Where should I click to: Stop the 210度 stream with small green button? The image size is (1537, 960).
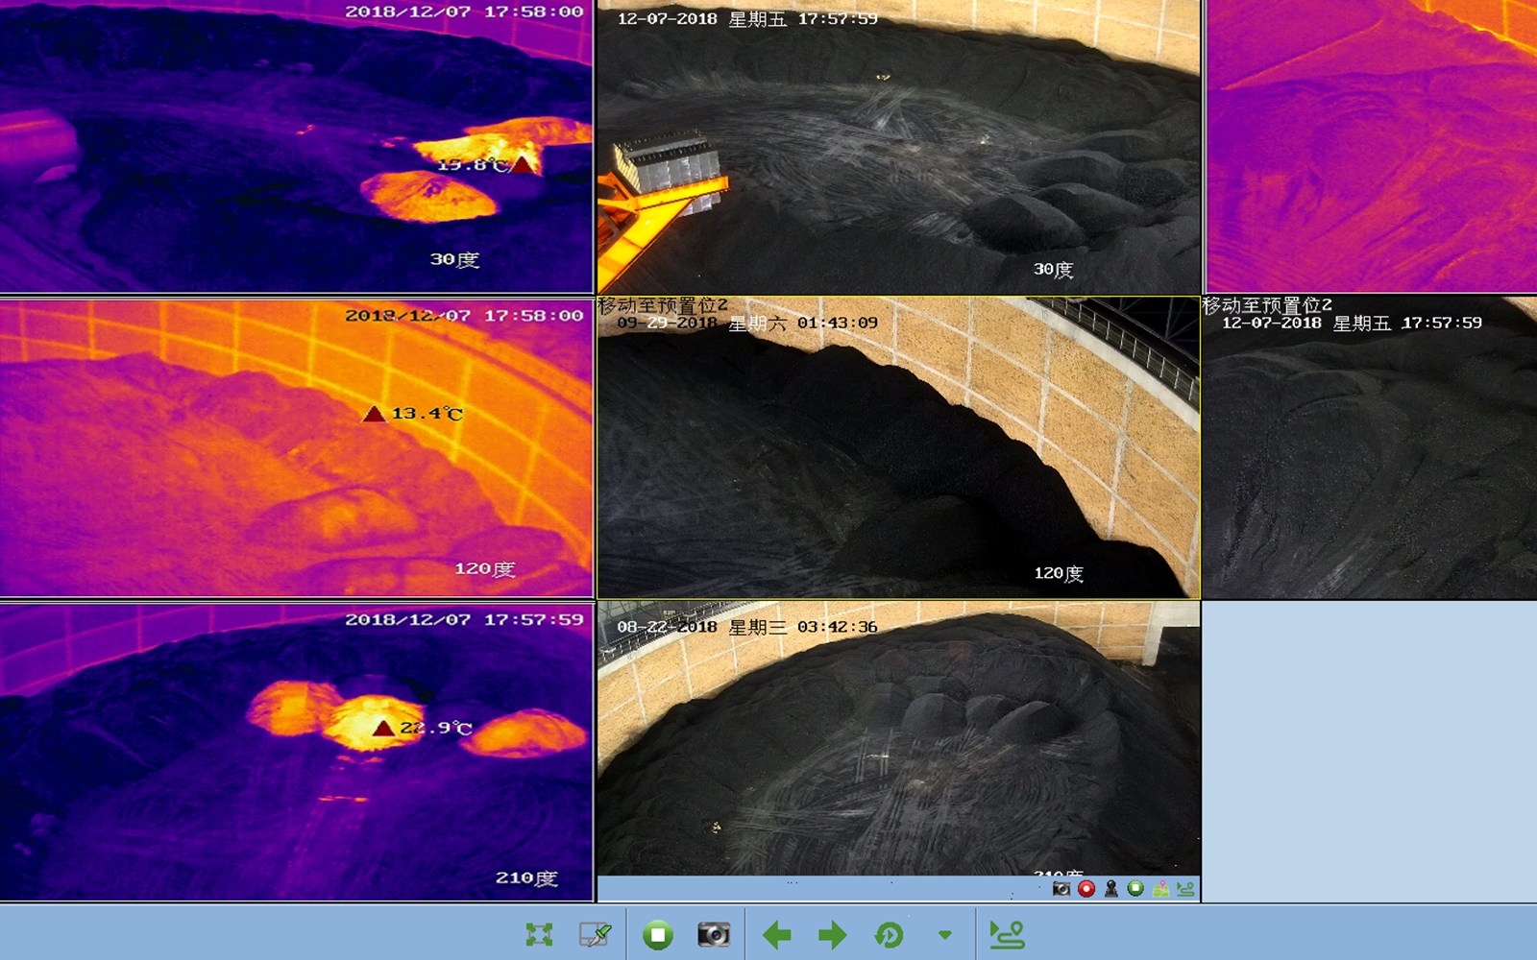tap(1135, 889)
